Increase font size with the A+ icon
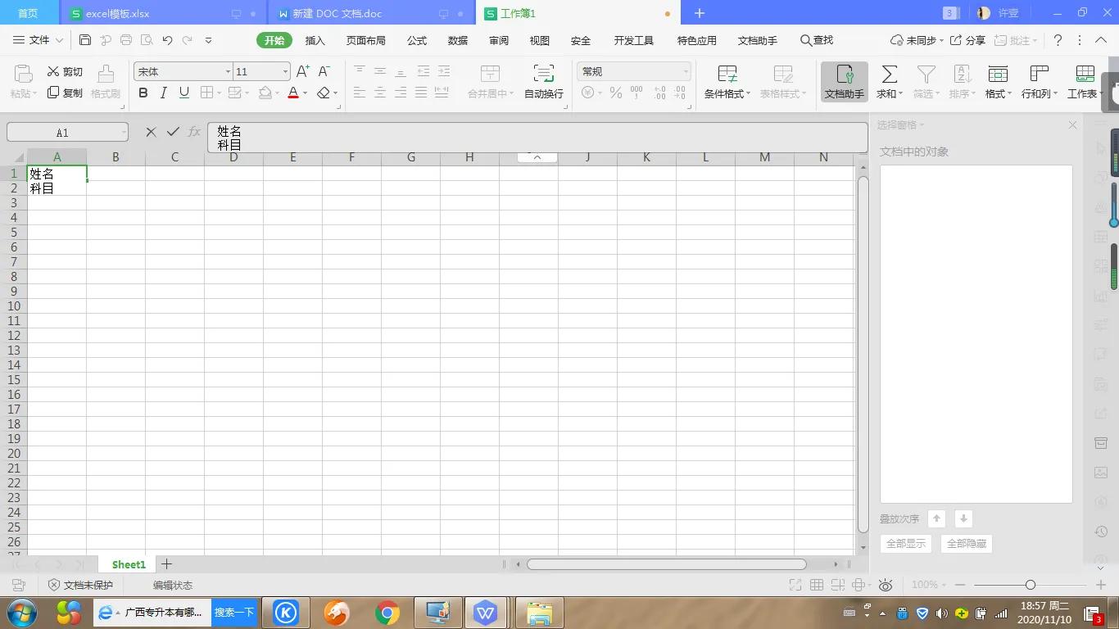Viewport: 1119px width, 629px height. pyautogui.click(x=303, y=71)
